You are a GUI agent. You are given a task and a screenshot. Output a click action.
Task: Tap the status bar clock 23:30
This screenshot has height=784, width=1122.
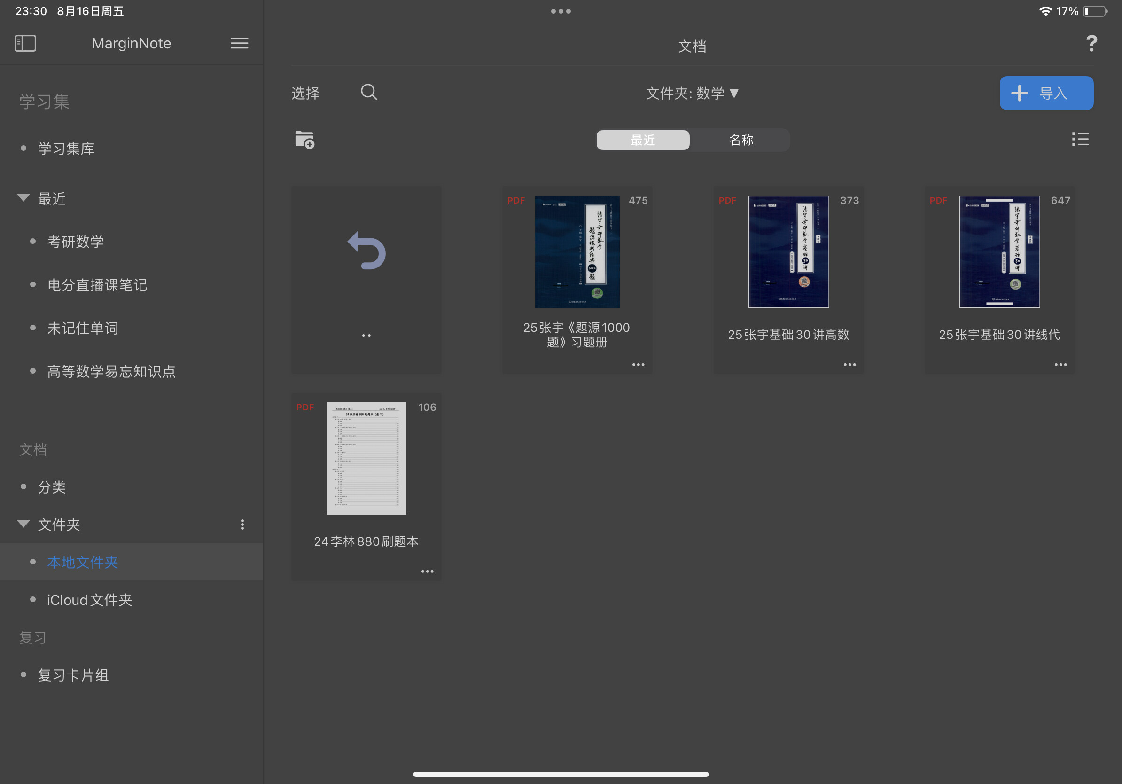(31, 11)
